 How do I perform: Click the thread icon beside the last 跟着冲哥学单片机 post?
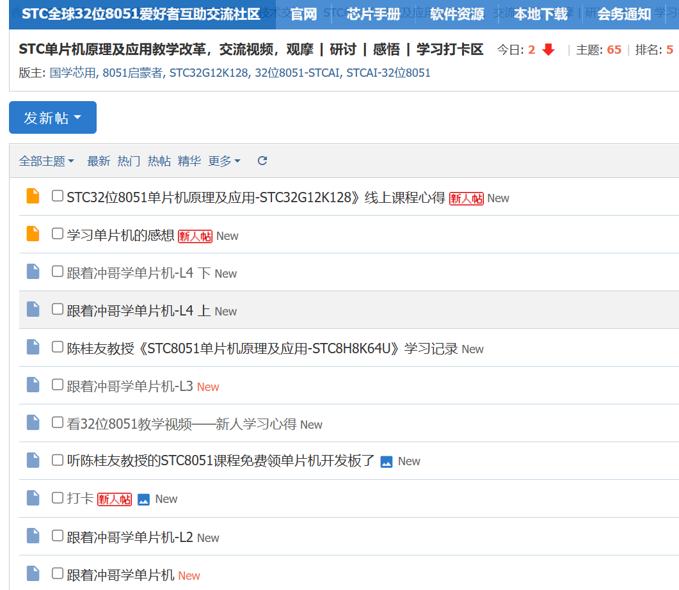(33, 573)
